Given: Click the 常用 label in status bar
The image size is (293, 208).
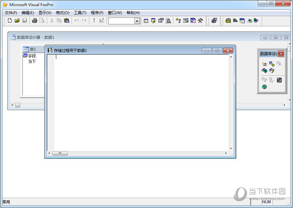Looking at the screenshot, I should click(x=6, y=202).
